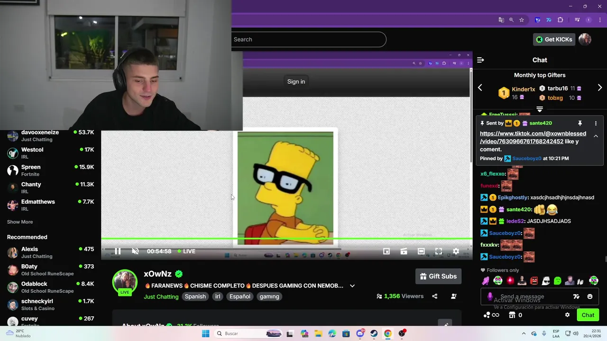Open the Just Chatting category link
The height and width of the screenshot is (341, 607).
161,296
